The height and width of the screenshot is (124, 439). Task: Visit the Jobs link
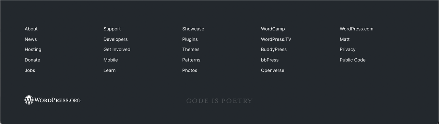click(30, 70)
